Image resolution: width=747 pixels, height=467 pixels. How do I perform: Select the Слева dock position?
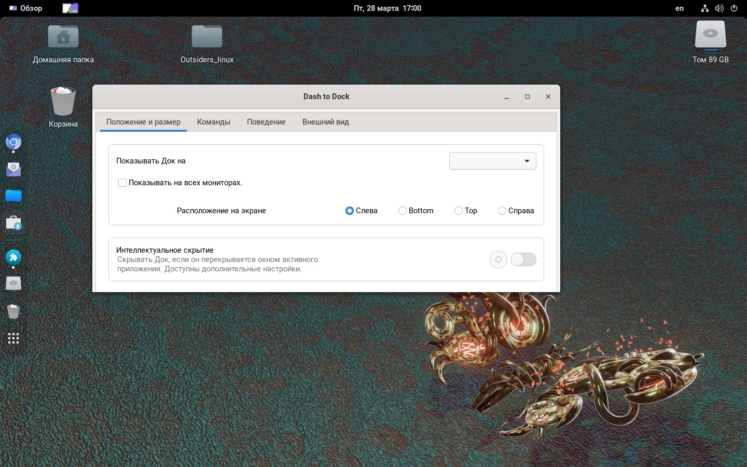tap(350, 211)
